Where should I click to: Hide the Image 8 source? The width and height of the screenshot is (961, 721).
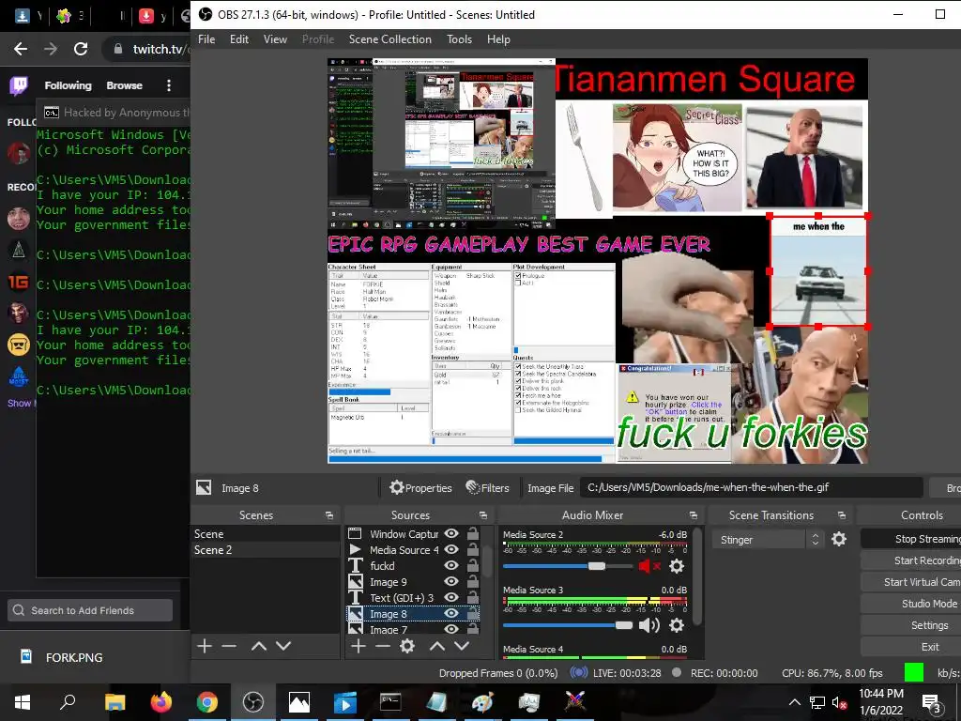coord(451,613)
